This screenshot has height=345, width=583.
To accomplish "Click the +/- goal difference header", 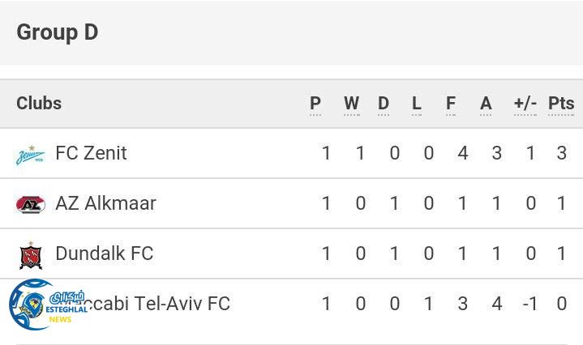I will (525, 104).
